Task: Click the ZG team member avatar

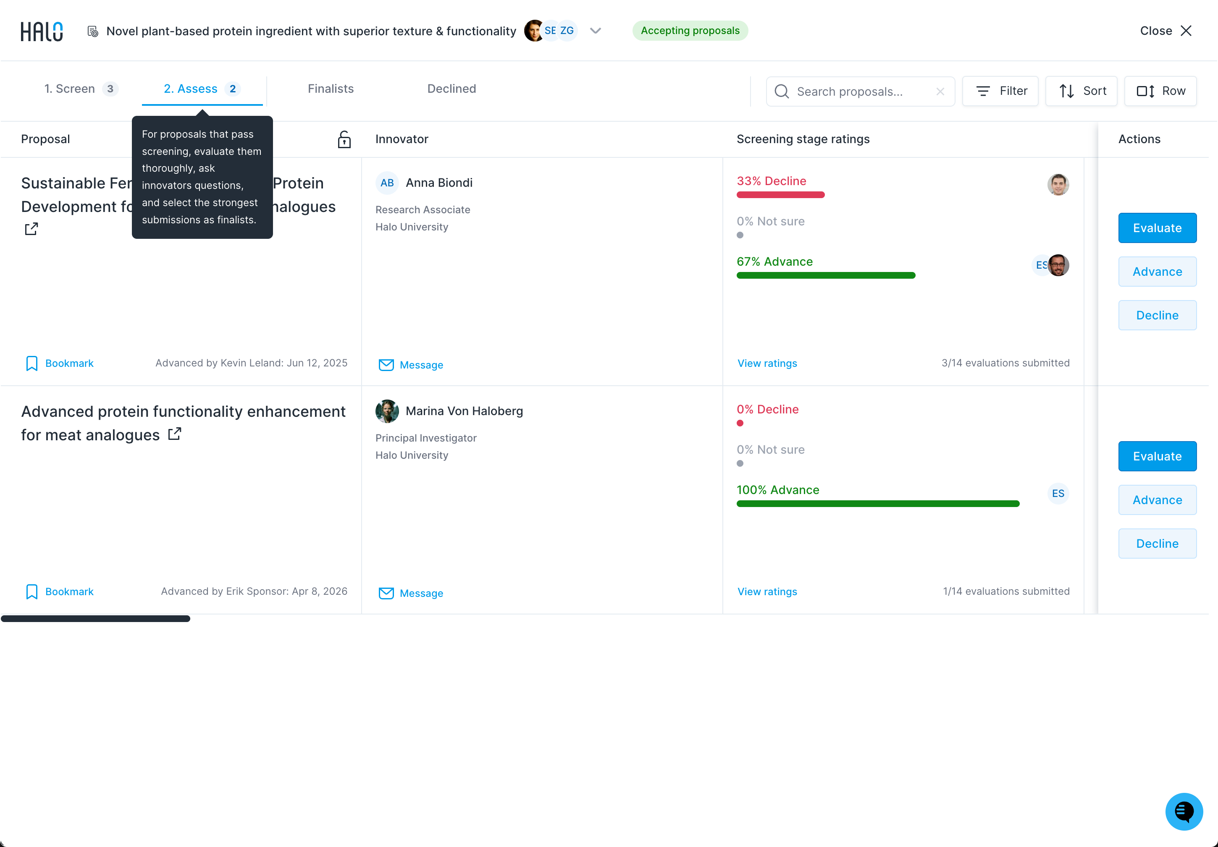Action: [567, 31]
